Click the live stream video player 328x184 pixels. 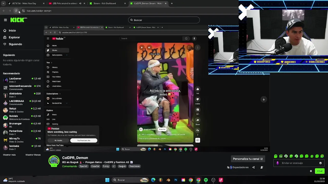coord(156,88)
